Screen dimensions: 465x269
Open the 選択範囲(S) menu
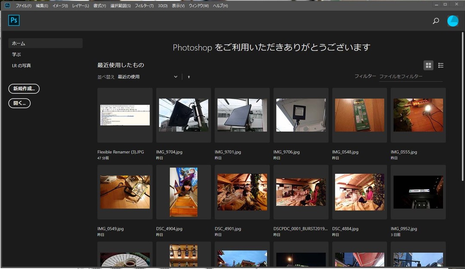(121, 6)
